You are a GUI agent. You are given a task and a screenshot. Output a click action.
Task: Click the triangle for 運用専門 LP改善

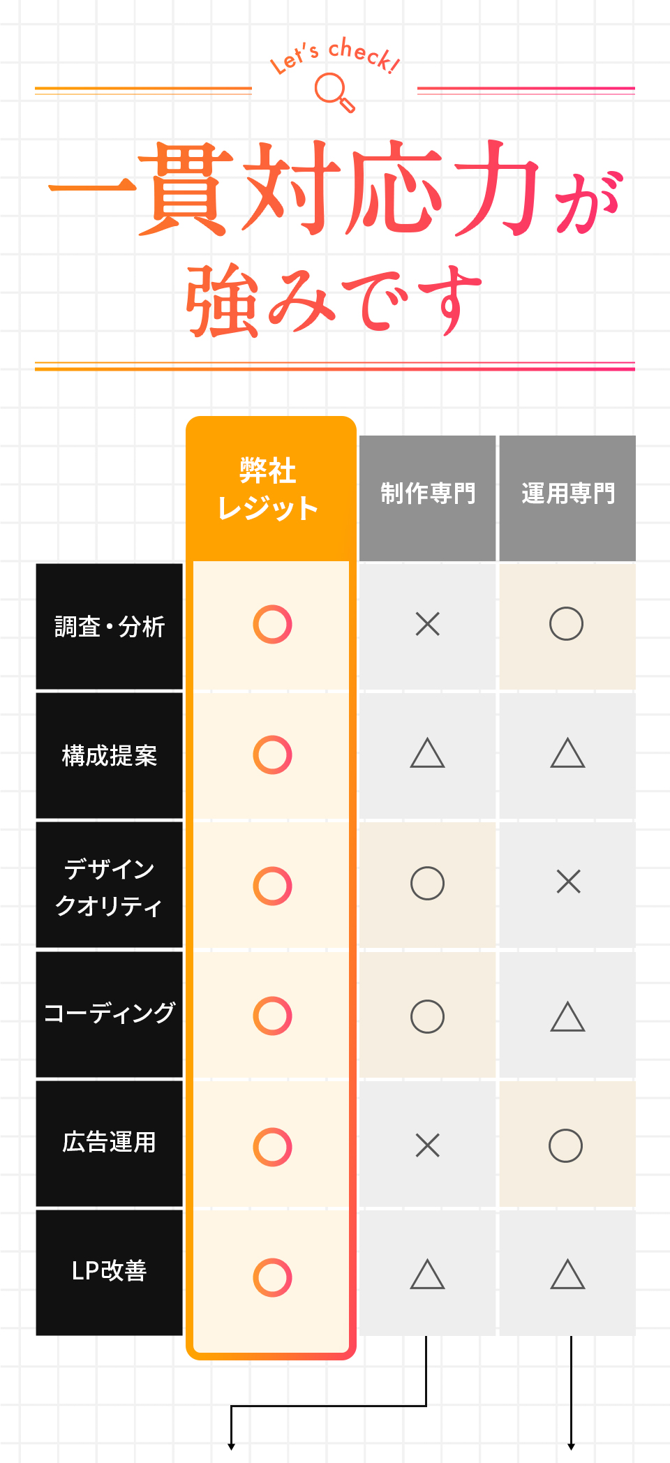click(x=567, y=1274)
